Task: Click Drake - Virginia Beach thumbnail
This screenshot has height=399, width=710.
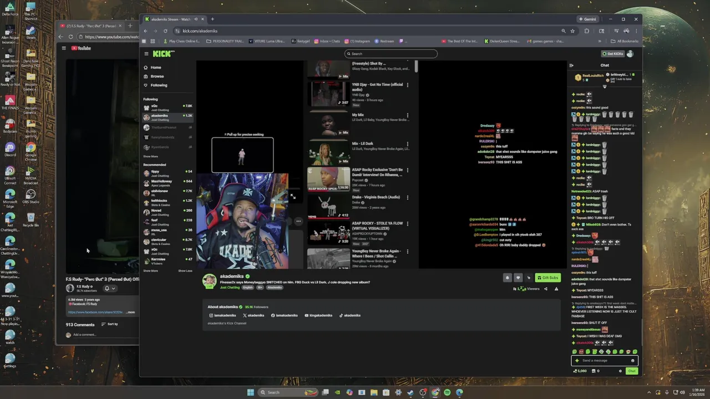Action: click(329, 206)
